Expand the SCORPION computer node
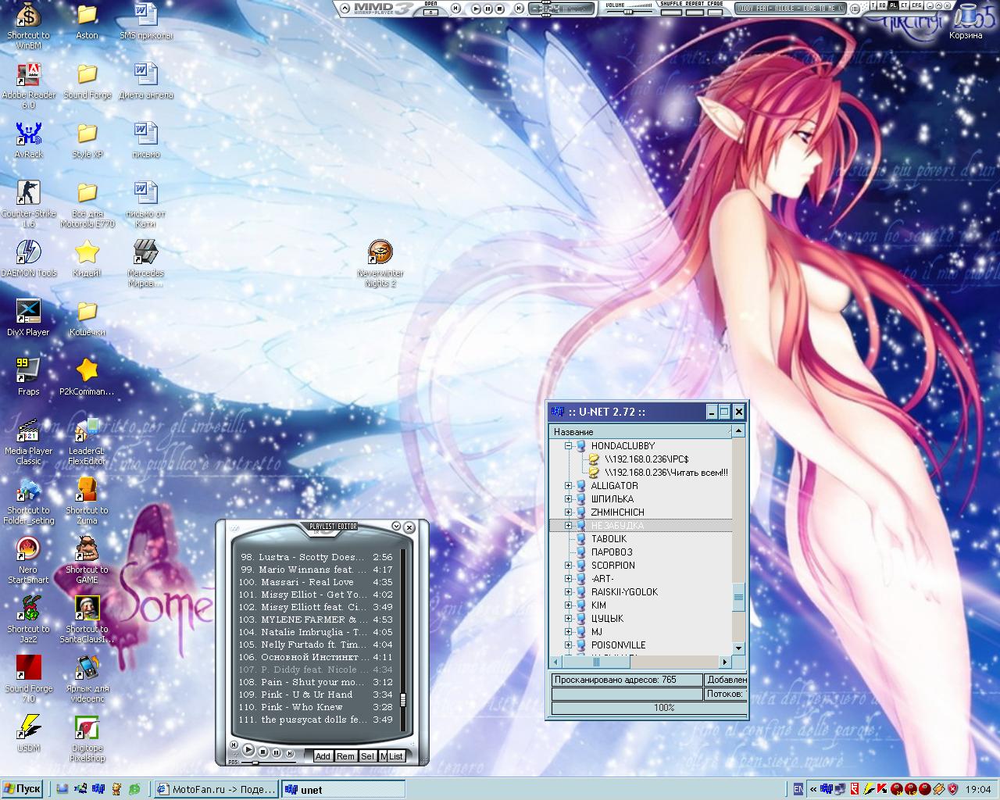Screen dimensions: 1000x800 tap(569, 566)
